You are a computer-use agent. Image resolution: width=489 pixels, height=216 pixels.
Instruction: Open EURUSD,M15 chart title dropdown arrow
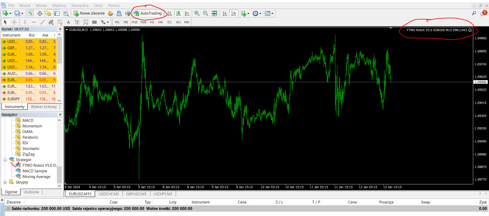click(x=67, y=30)
